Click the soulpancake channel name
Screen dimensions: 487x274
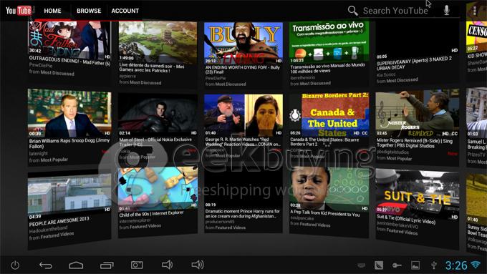(x=302, y=218)
